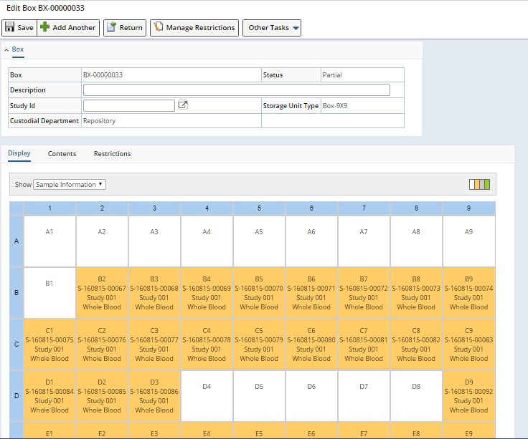Viewport: 528px width, 439px height.
Task: Select cell D1 sample S-160815-00084
Action: [49, 396]
